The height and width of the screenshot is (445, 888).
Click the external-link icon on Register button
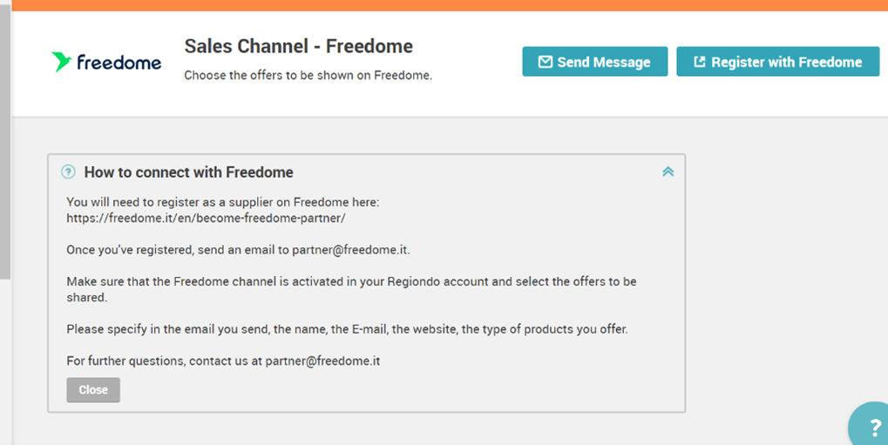(x=700, y=62)
